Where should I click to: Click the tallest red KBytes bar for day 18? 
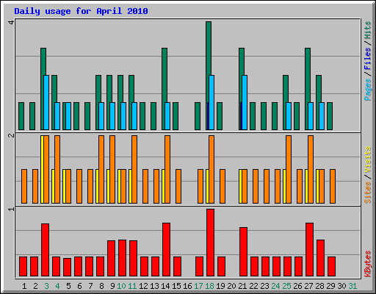click(x=211, y=243)
